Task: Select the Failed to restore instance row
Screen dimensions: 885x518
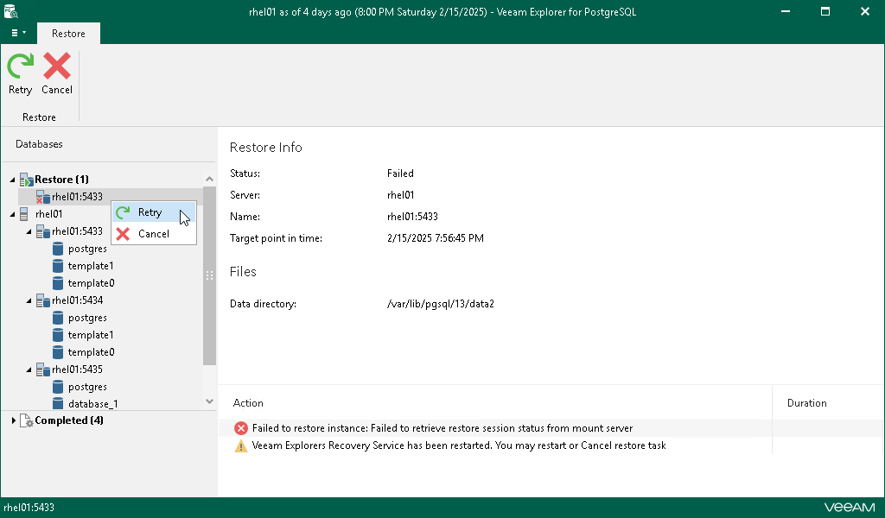Action: 551,428
